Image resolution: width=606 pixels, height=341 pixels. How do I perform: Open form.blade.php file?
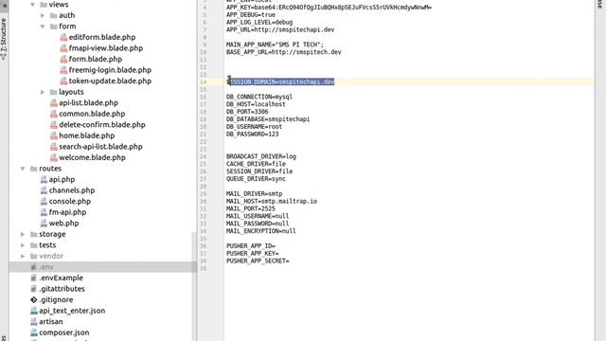tap(96, 59)
